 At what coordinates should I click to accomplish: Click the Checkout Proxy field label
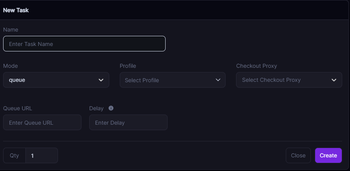[x=256, y=66]
